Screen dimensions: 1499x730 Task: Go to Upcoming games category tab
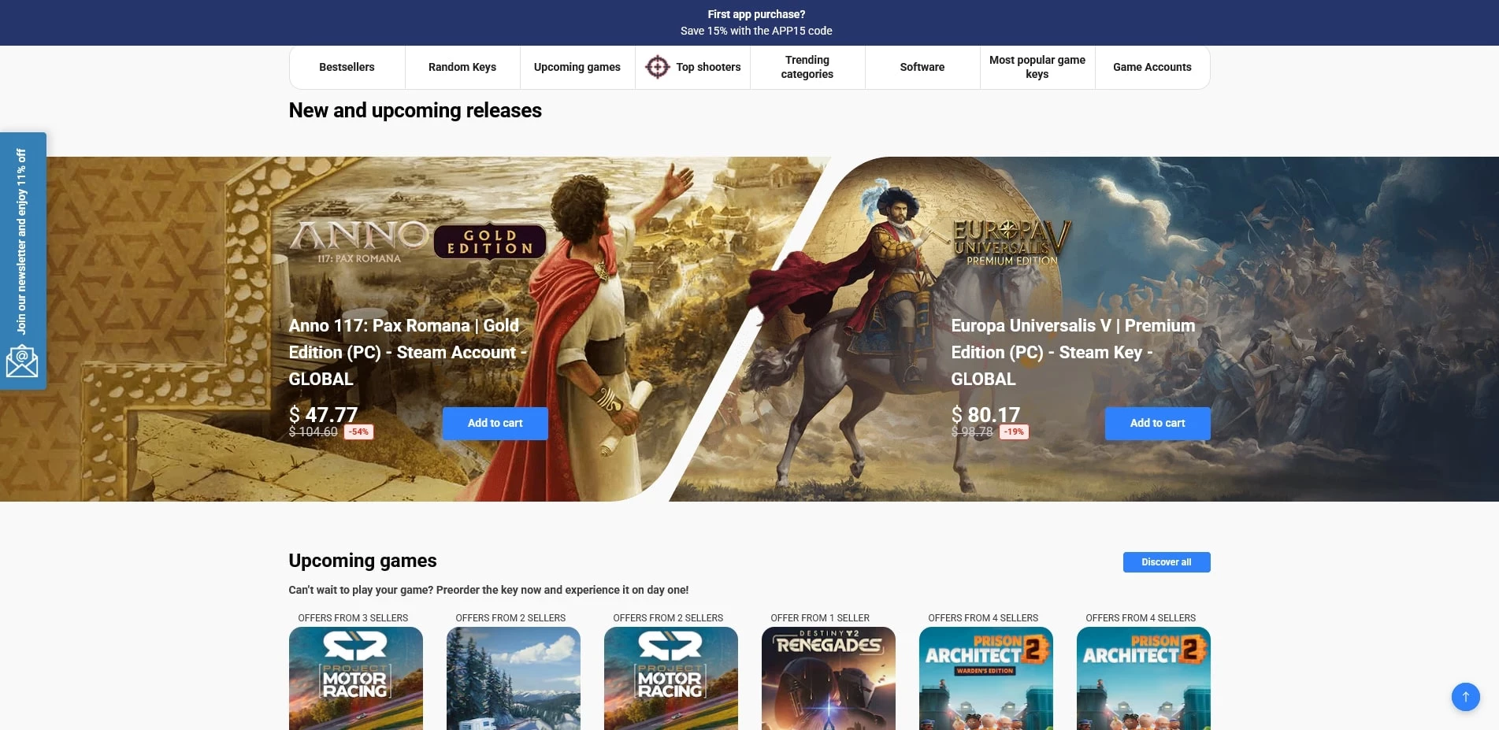pyautogui.click(x=577, y=67)
